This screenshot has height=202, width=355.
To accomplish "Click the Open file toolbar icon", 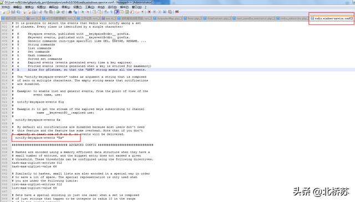I will [x=8, y=12].
